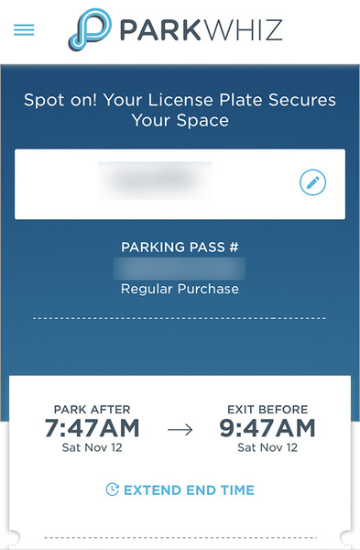This screenshot has width=360, height=550.
Task: Select the 9:47AM exit before time
Action: coord(267,428)
